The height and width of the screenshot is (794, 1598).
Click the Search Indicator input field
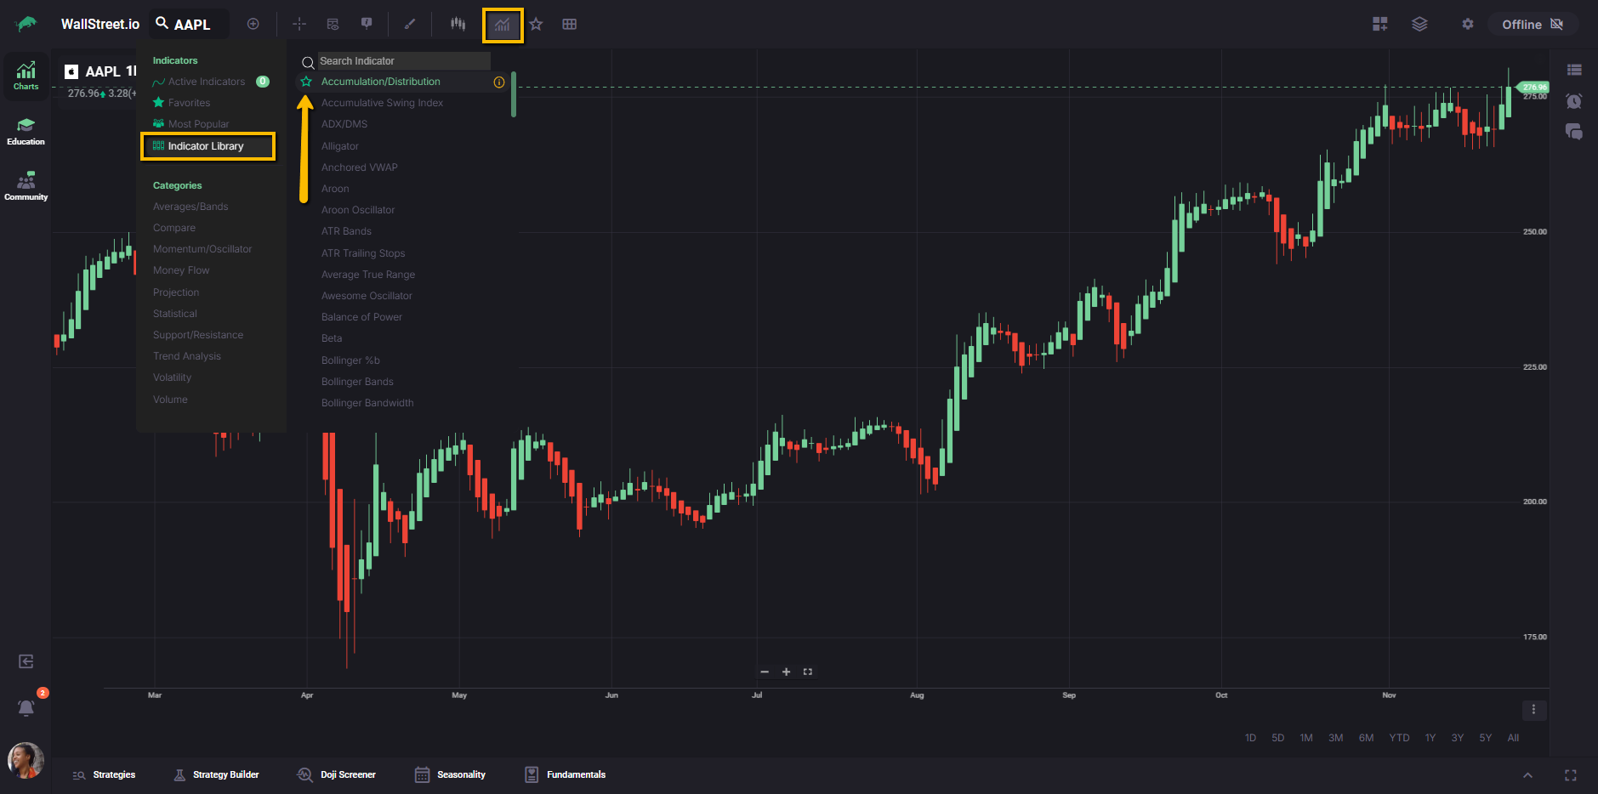[x=403, y=61]
